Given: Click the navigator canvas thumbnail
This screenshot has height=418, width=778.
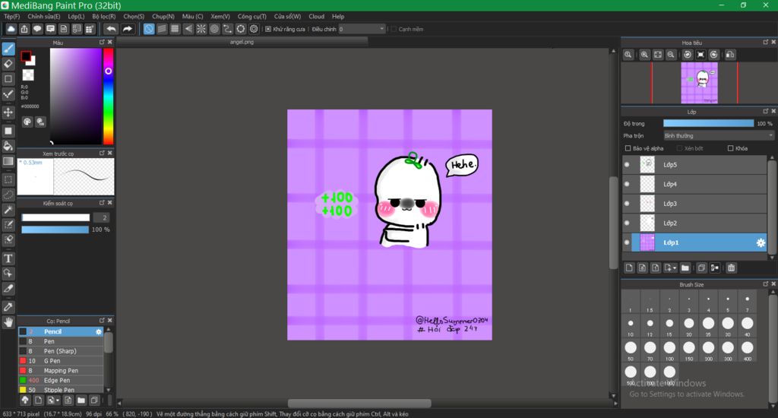Looking at the screenshot, I should pos(699,82).
